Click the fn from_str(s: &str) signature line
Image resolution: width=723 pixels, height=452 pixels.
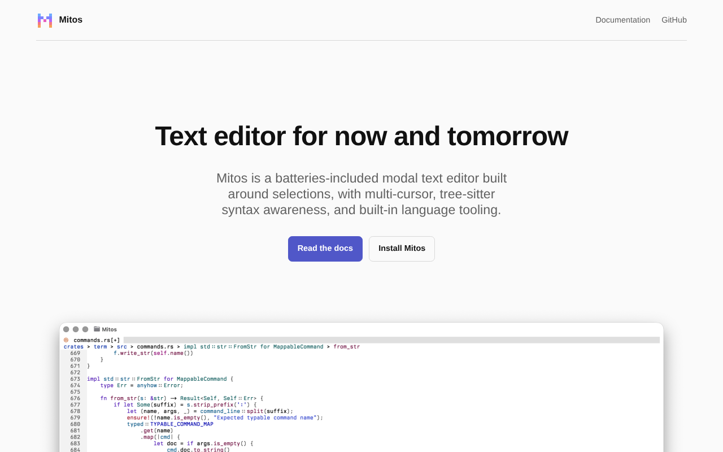tap(182, 398)
